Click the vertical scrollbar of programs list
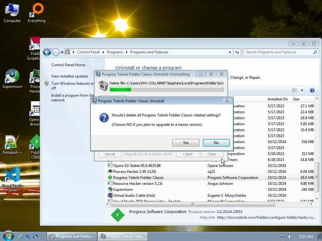322x241 pixels. tap(317, 177)
